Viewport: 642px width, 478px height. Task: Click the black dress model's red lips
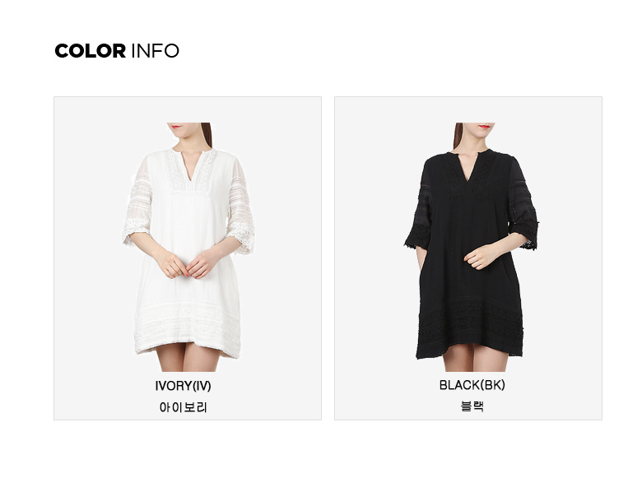(x=484, y=126)
